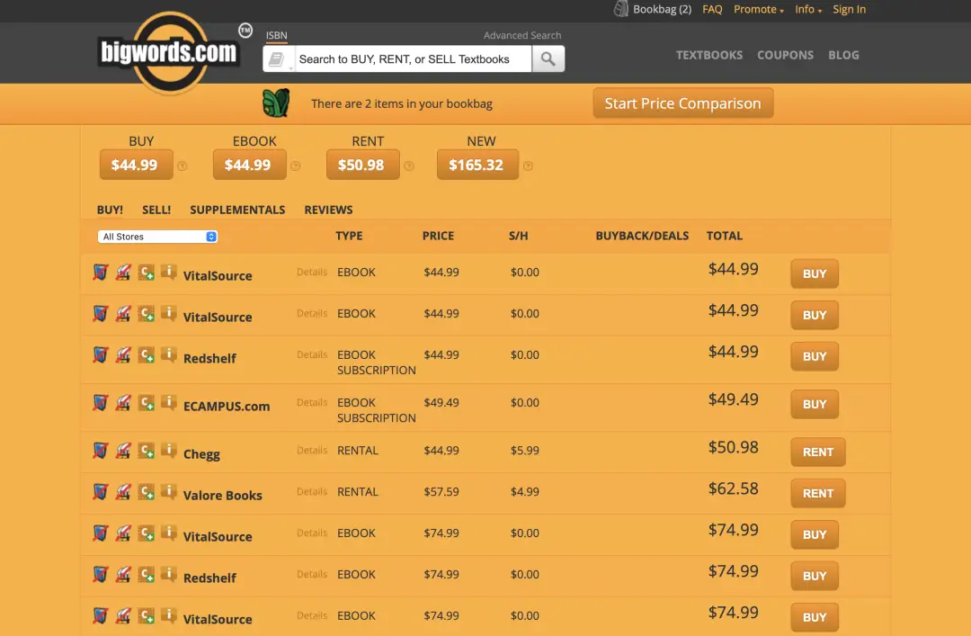Click the Sign In link
The height and width of the screenshot is (636, 971).
[x=849, y=9]
